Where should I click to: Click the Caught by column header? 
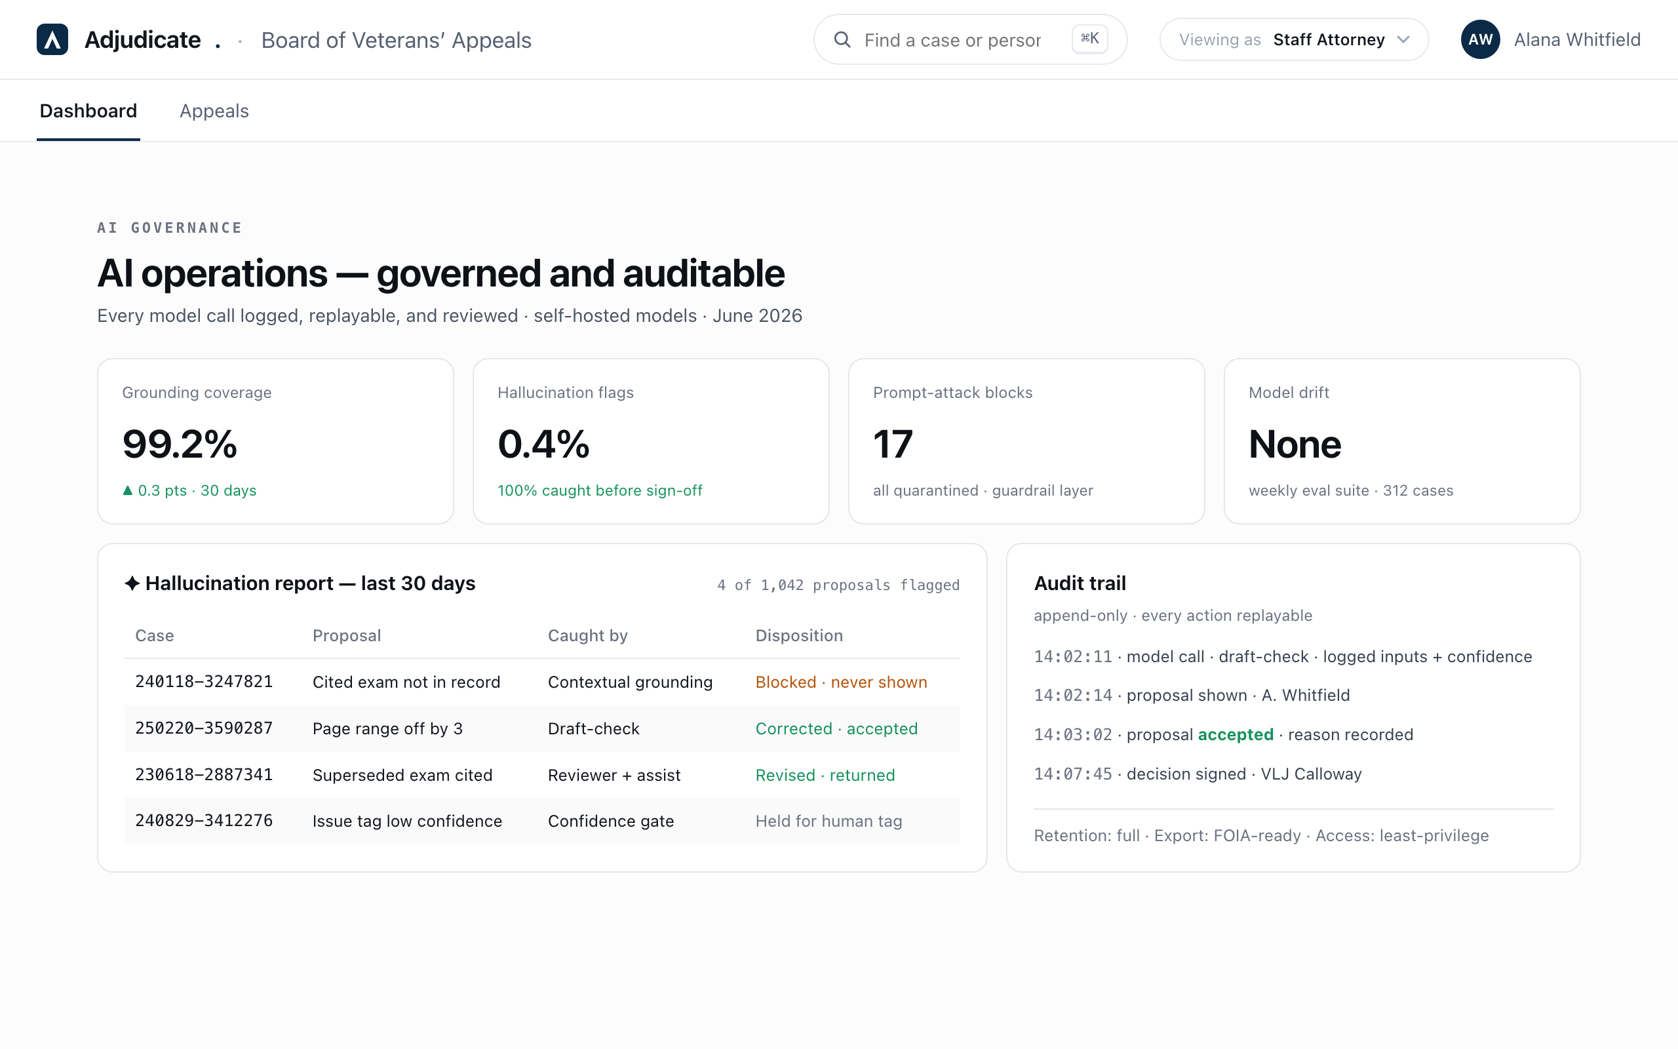point(587,635)
